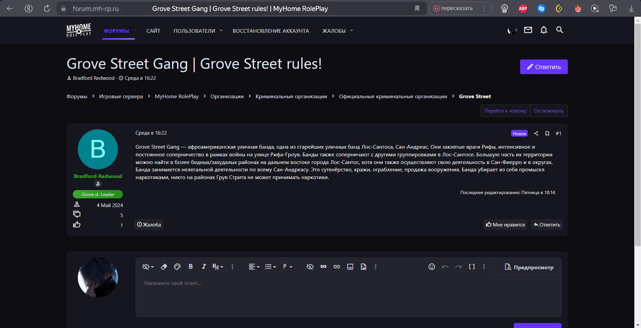
Task: Open list type dropdown
Action: tap(270, 267)
